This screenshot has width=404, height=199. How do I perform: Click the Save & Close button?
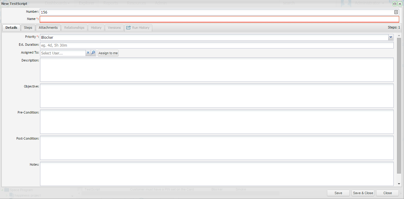363,193
